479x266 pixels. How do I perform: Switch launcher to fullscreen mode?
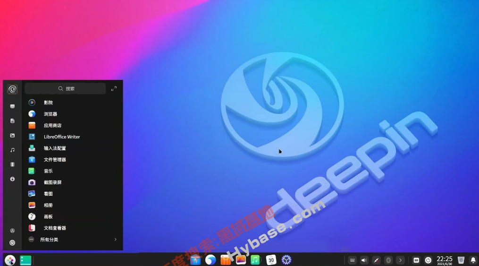114,89
